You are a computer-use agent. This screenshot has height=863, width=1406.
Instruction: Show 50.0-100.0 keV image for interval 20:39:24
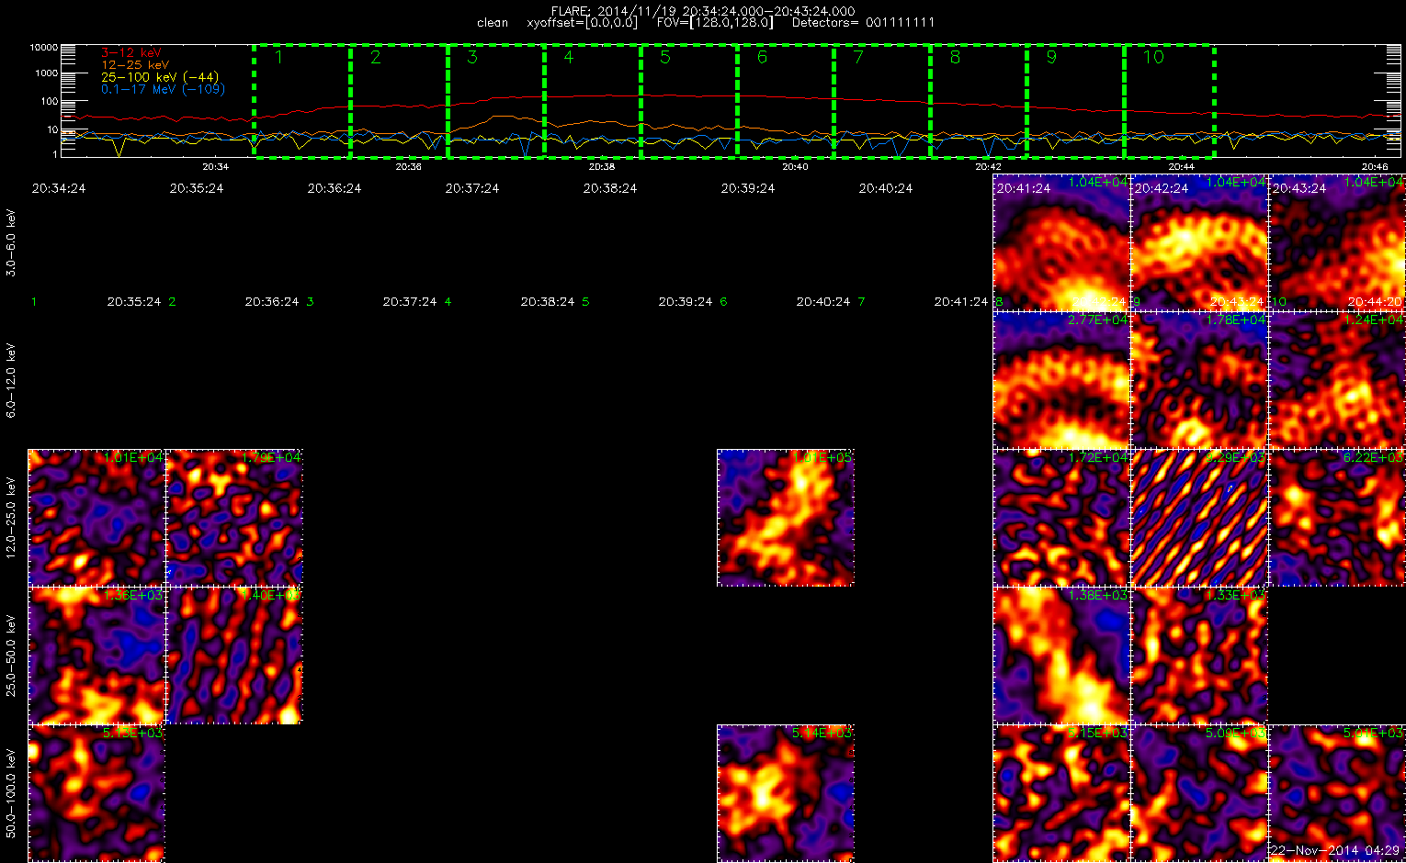click(786, 793)
